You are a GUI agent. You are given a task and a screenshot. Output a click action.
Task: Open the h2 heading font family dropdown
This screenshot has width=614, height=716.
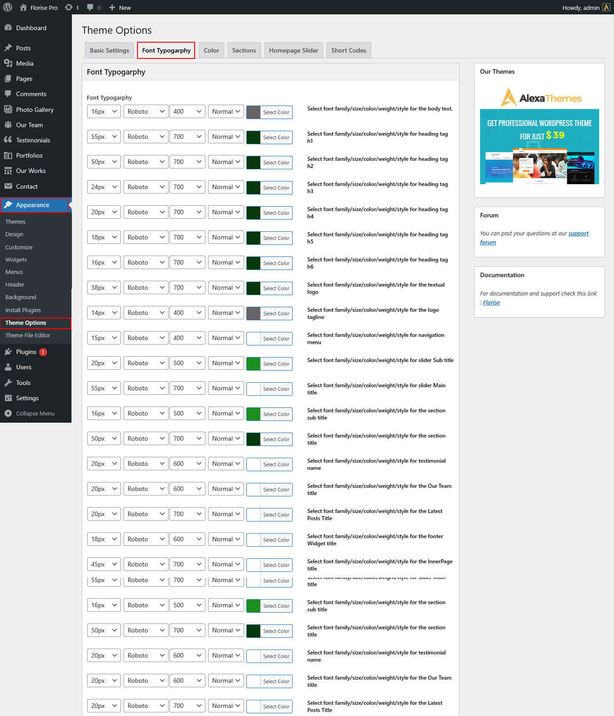[x=146, y=162]
